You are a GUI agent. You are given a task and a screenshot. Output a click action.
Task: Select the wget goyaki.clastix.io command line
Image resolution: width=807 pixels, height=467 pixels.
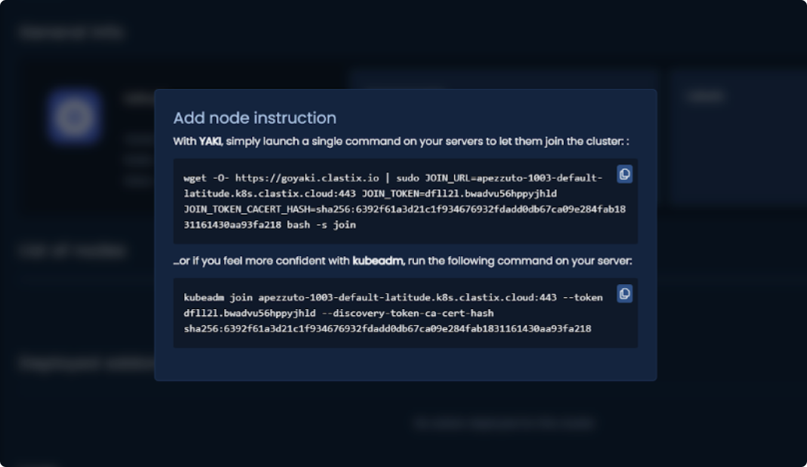click(393, 178)
